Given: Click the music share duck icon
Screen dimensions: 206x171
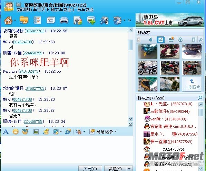Looking at the screenshot, I should click(46, 131).
